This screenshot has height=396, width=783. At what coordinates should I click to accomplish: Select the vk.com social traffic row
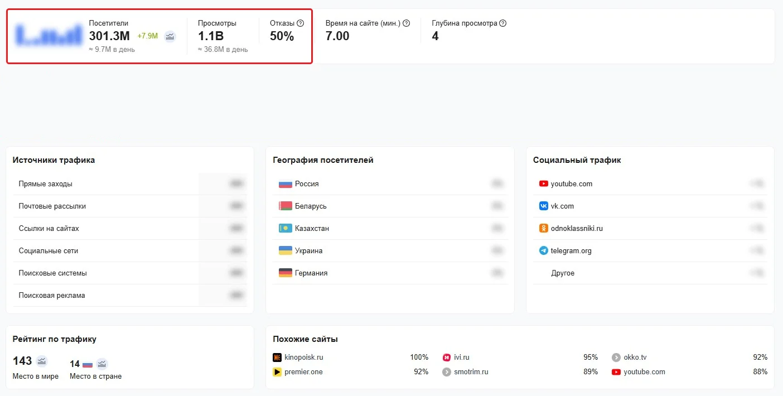pos(650,206)
